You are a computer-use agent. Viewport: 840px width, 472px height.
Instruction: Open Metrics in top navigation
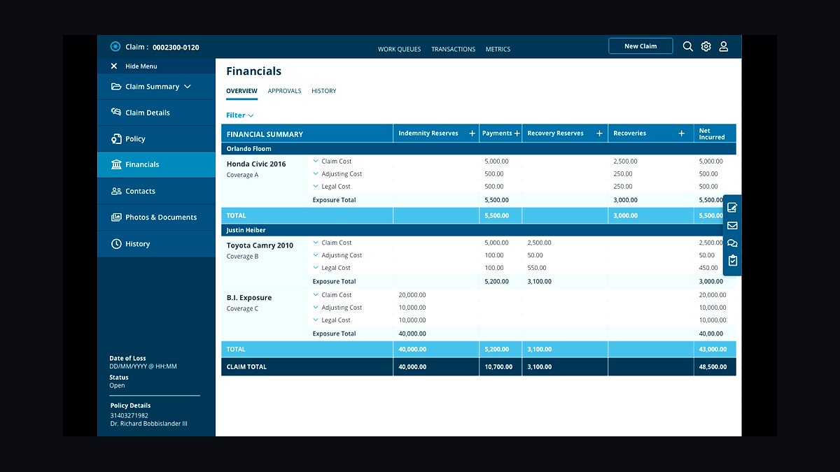point(498,50)
